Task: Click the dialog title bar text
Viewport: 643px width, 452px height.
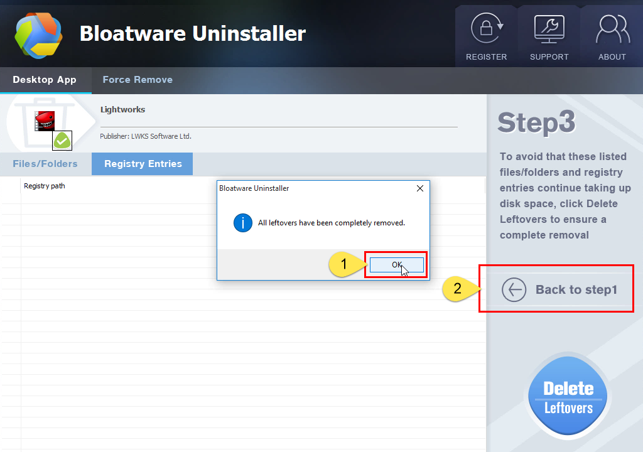Action: pos(254,188)
